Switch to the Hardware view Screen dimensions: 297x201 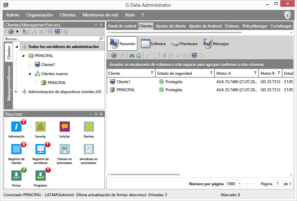184,44
